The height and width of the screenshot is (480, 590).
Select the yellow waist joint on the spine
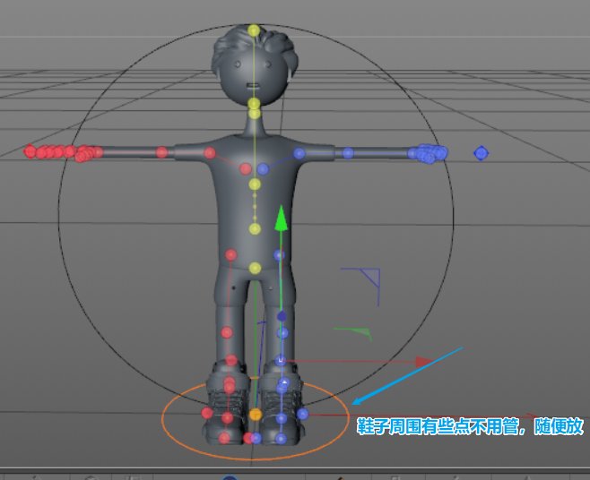click(x=255, y=228)
